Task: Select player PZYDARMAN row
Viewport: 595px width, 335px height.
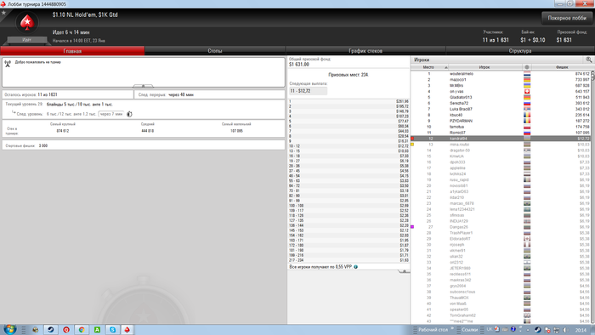Action: point(501,121)
